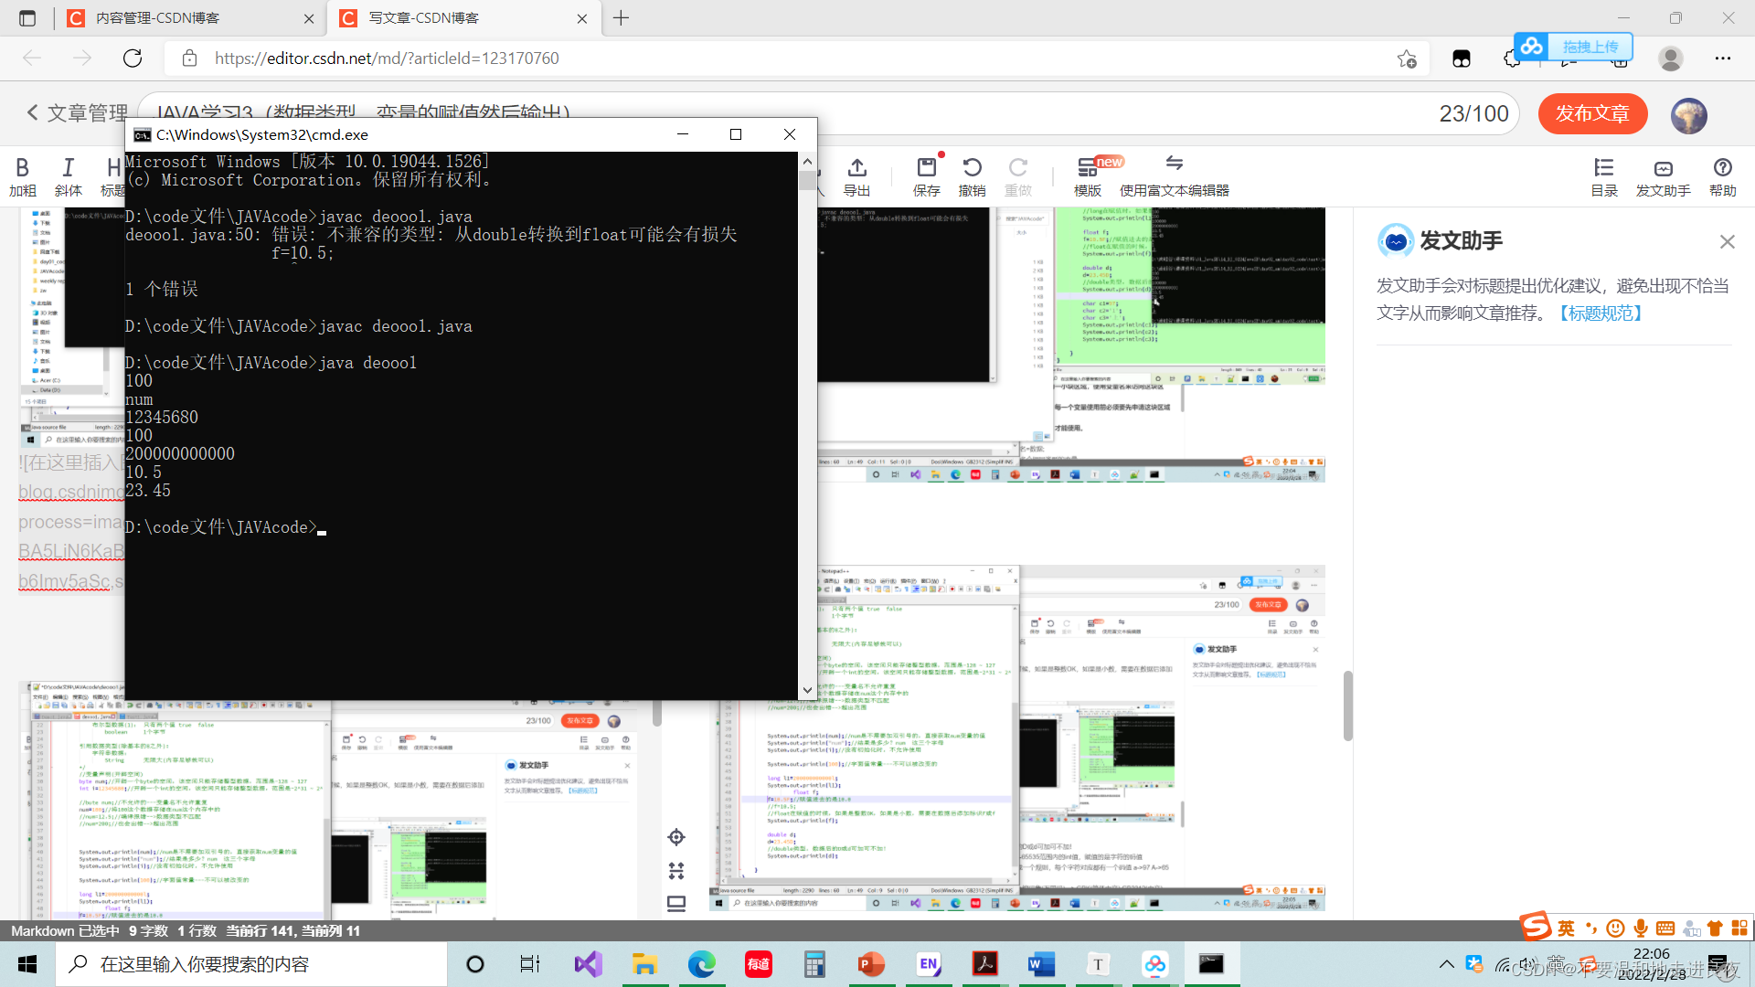
Task: Open the 标题规范 link
Action: pos(1601,313)
